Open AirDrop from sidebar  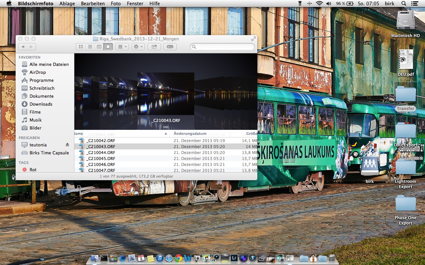(x=34, y=72)
